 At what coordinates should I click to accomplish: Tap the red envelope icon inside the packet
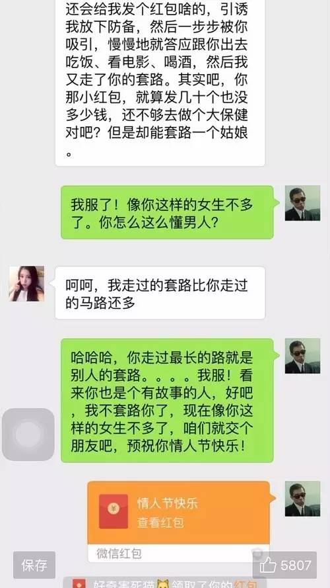click(x=114, y=511)
